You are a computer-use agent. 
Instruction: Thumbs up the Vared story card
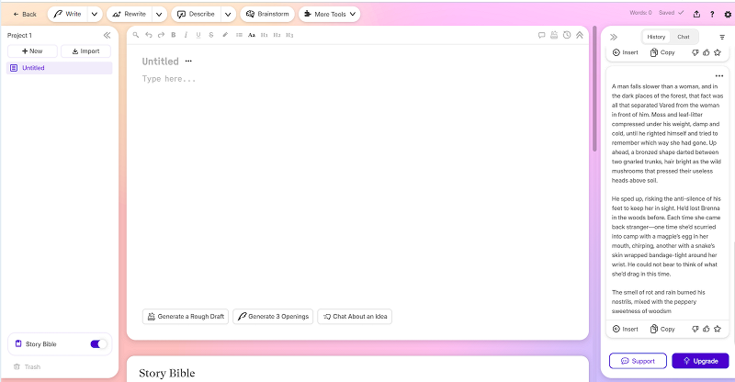[x=707, y=329]
